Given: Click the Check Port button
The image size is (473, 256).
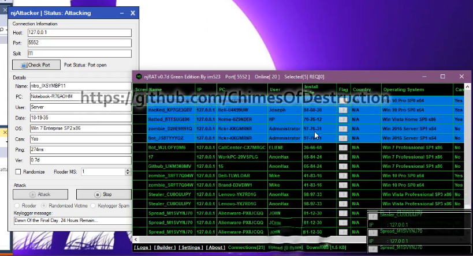Looking at the screenshot, I should (36, 65).
